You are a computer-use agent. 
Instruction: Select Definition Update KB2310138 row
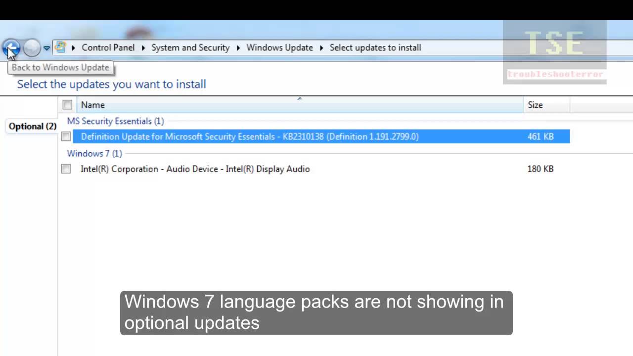click(321, 136)
